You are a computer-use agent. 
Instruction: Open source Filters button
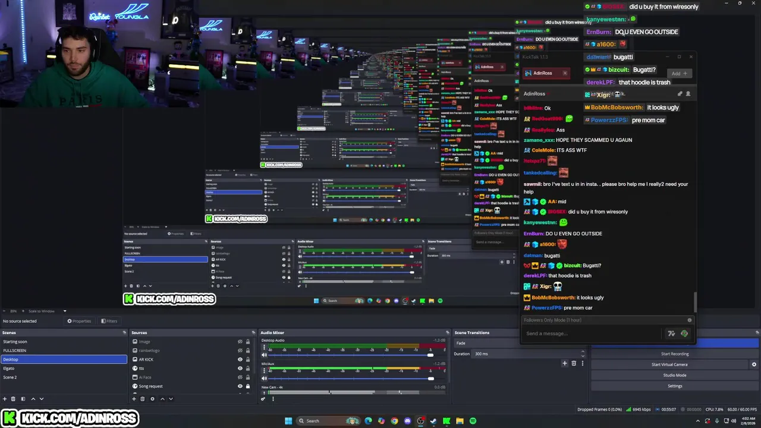109,321
